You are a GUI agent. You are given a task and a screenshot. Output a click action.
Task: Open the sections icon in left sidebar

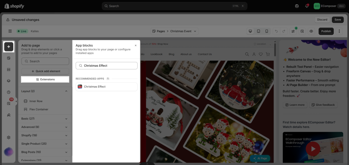(x=9, y=69)
